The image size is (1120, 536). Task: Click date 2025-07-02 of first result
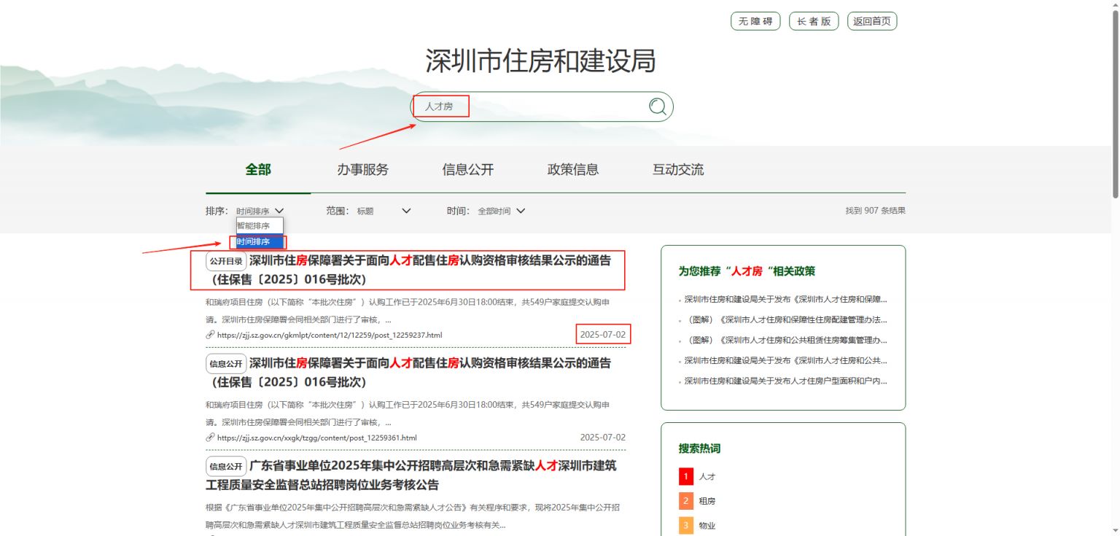[x=603, y=335]
